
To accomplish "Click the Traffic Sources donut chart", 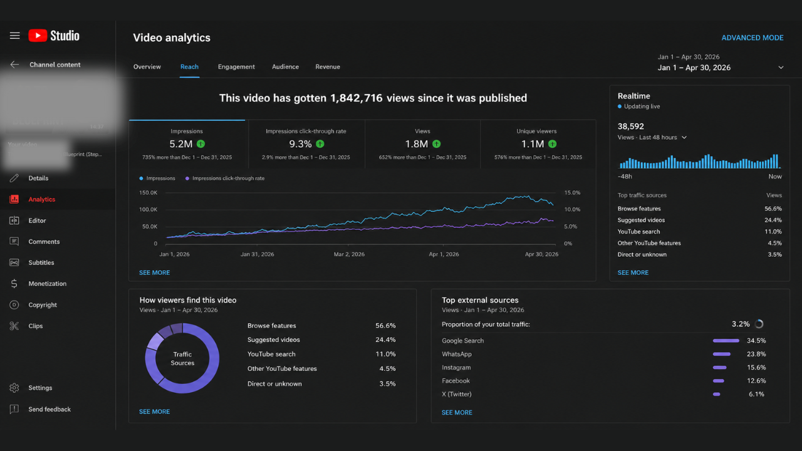I will click(182, 358).
